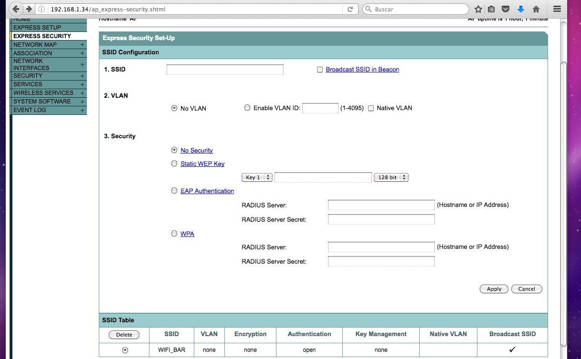
Task: Open the Static WEP Key link
Action: point(202,164)
